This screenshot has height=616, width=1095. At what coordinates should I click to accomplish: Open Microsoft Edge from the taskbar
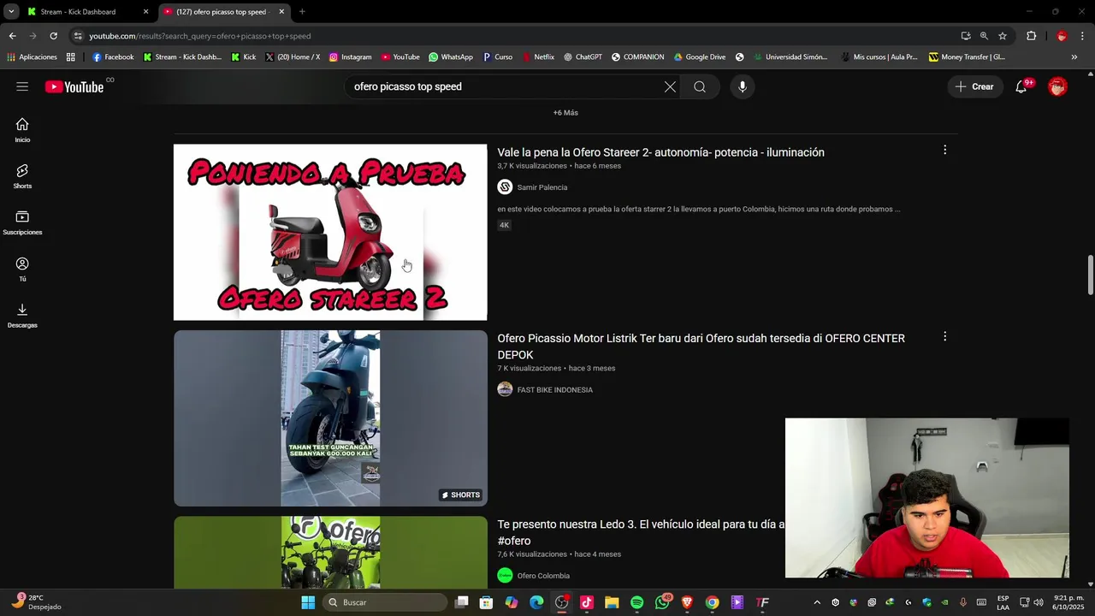[536, 602]
